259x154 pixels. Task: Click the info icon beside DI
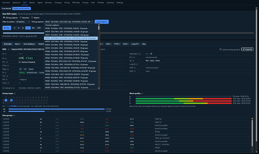tap(6, 73)
